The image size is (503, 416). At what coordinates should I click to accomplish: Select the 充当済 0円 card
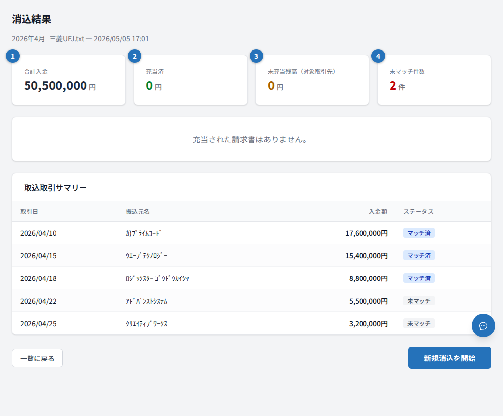191,80
